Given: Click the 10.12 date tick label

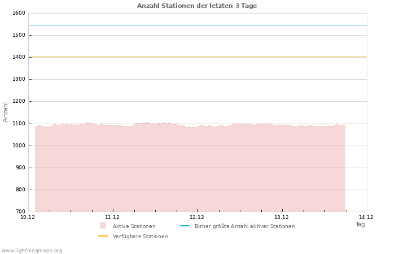Looking at the screenshot, I should tap(28, 217).
